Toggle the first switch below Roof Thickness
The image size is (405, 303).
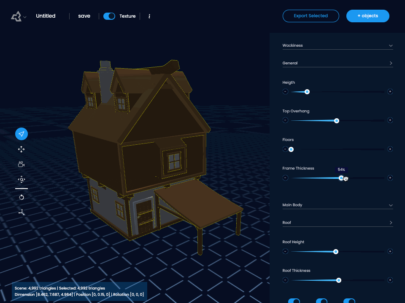pos(294,300)
